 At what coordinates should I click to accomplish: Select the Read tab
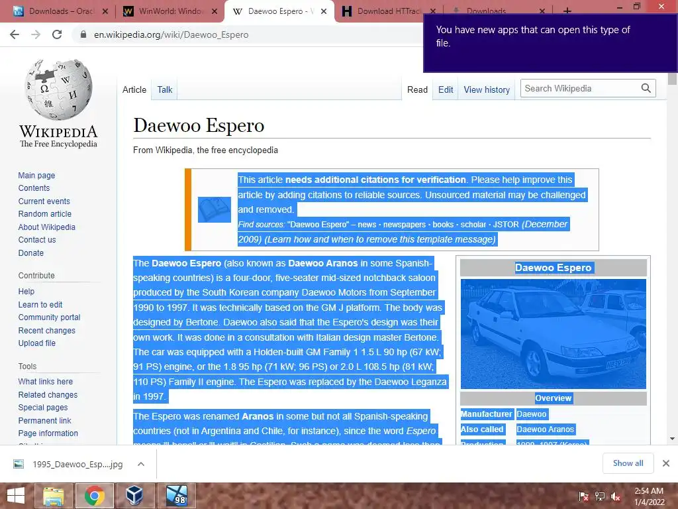pos(417,89)
